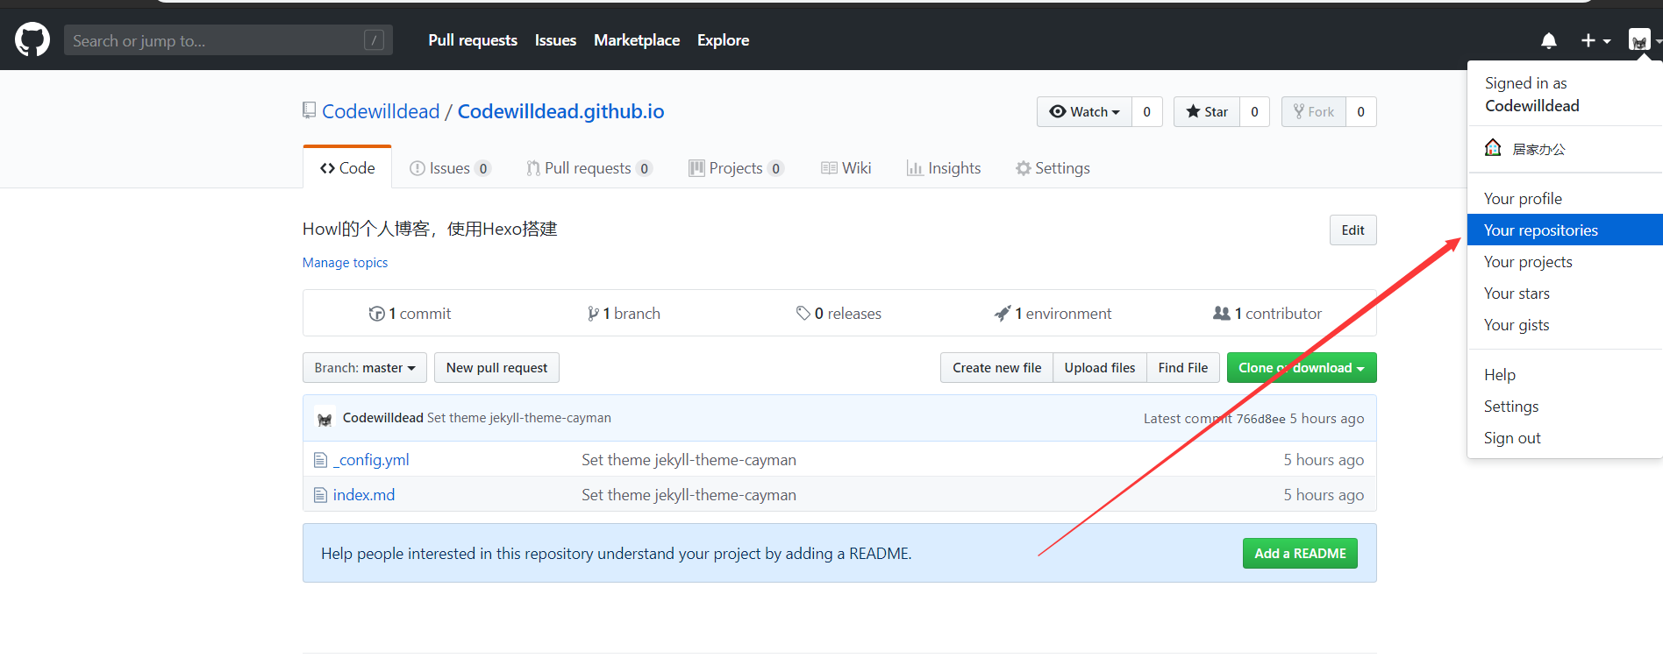Click Create new file
The height and width of the screenshot is (665, 1663).
pyautogui.click(x=997, y=368)
